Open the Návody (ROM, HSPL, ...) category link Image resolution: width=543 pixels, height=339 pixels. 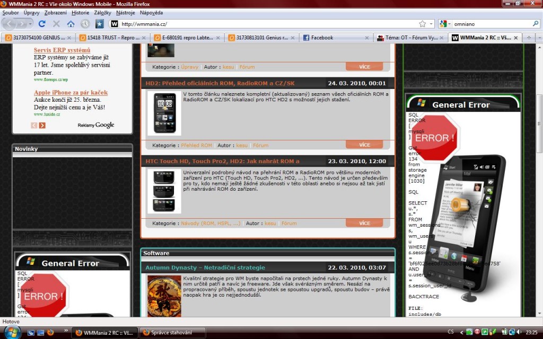211,224
